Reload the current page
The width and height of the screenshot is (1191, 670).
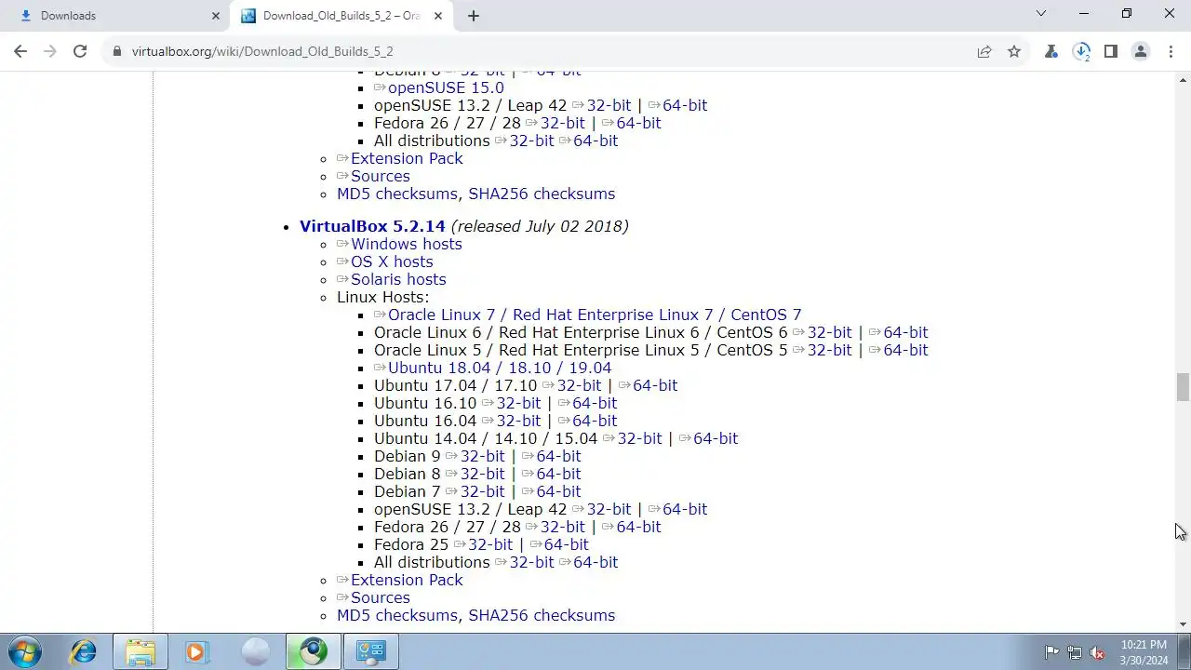coord(80,51)
